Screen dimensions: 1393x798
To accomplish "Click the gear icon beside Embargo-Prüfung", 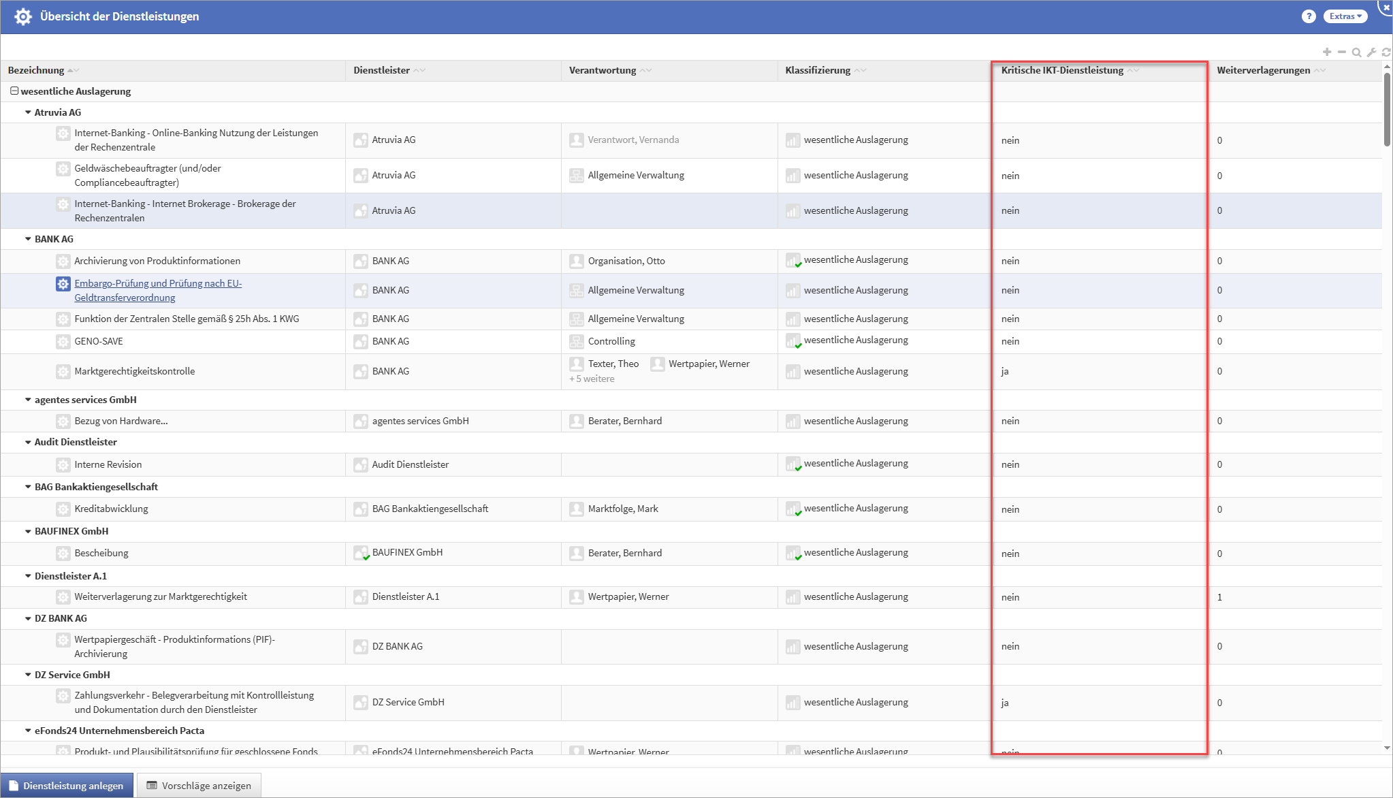I will (x=63, y=284).
